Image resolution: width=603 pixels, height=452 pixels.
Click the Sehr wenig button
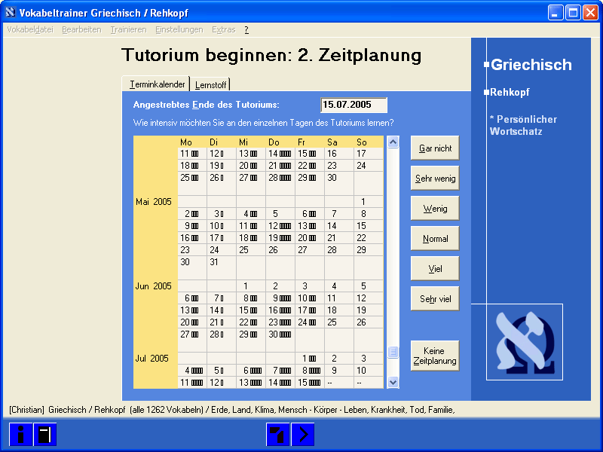click(x=435, y=178)
